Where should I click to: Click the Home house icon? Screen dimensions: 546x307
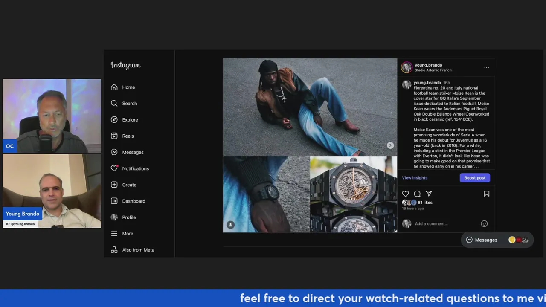[114, 87]
